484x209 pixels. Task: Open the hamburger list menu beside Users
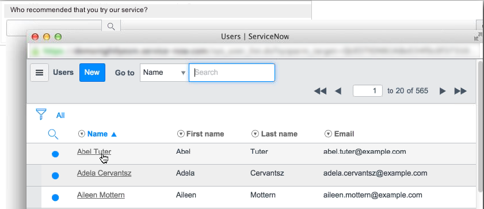point(39,73)
